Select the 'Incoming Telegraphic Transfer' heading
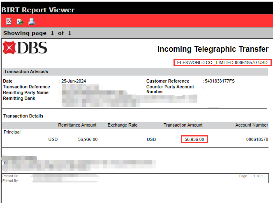The height and width of the screenshot is (203, 273). coord(213,49)
